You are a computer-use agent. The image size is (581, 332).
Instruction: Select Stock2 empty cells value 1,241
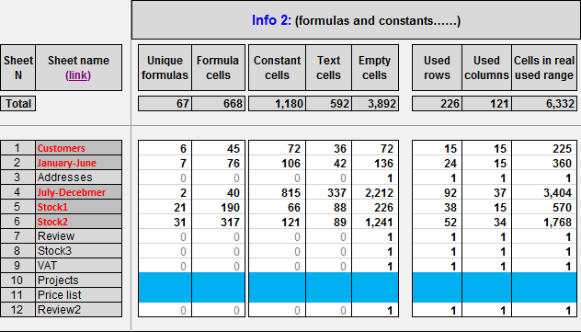[x=374, y=222]
